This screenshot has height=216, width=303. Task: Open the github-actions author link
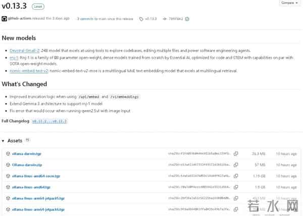pos(20,19)
